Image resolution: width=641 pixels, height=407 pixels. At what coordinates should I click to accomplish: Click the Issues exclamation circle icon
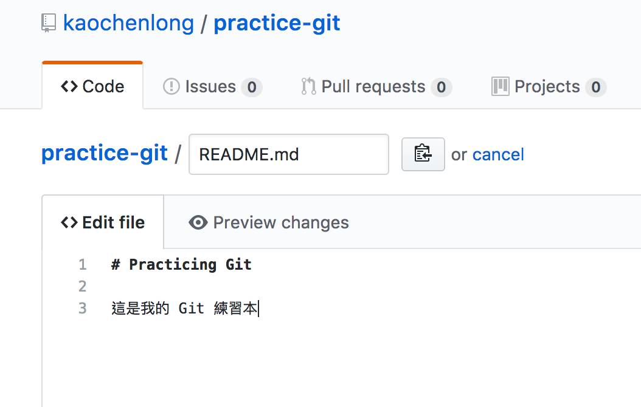pyautogui.click(x=172, y=87)
